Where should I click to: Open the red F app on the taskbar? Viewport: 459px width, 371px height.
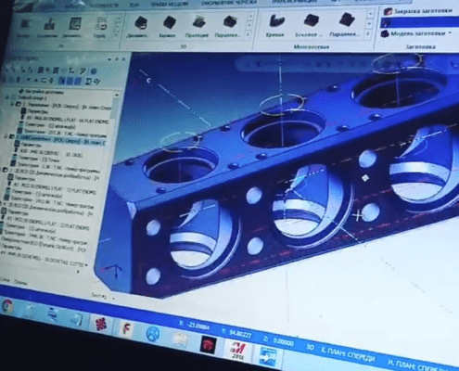126,328
